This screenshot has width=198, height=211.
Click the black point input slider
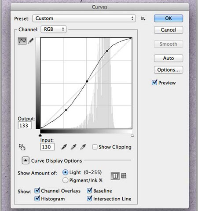point(40,135)
